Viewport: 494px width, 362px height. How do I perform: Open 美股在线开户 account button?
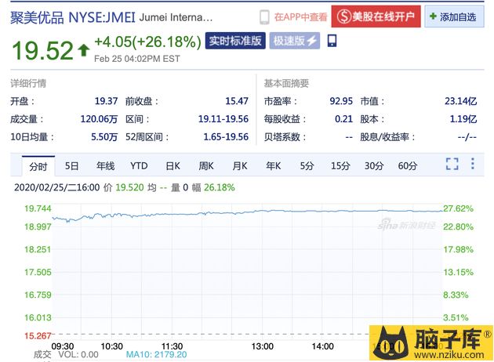[376, 16]
